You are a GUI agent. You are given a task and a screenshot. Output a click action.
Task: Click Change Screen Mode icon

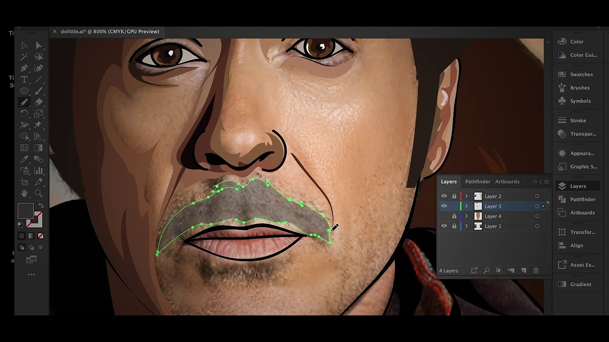(x=31, y=259)
